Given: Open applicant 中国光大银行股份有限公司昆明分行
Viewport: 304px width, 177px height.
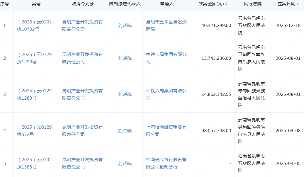Looking at the screenshot, I should coord(166,163).
